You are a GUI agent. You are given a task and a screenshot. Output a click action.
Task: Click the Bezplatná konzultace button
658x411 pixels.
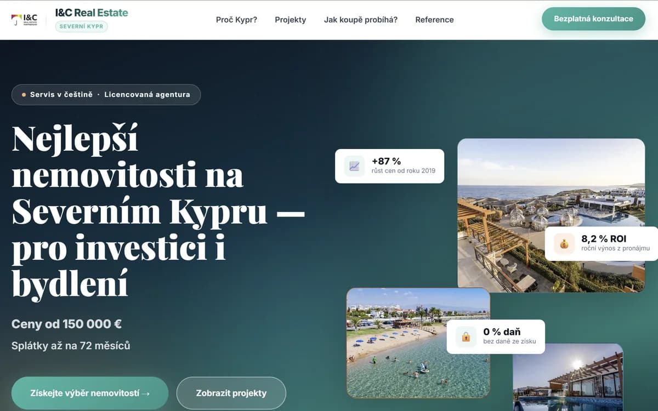tap(593, 19)
